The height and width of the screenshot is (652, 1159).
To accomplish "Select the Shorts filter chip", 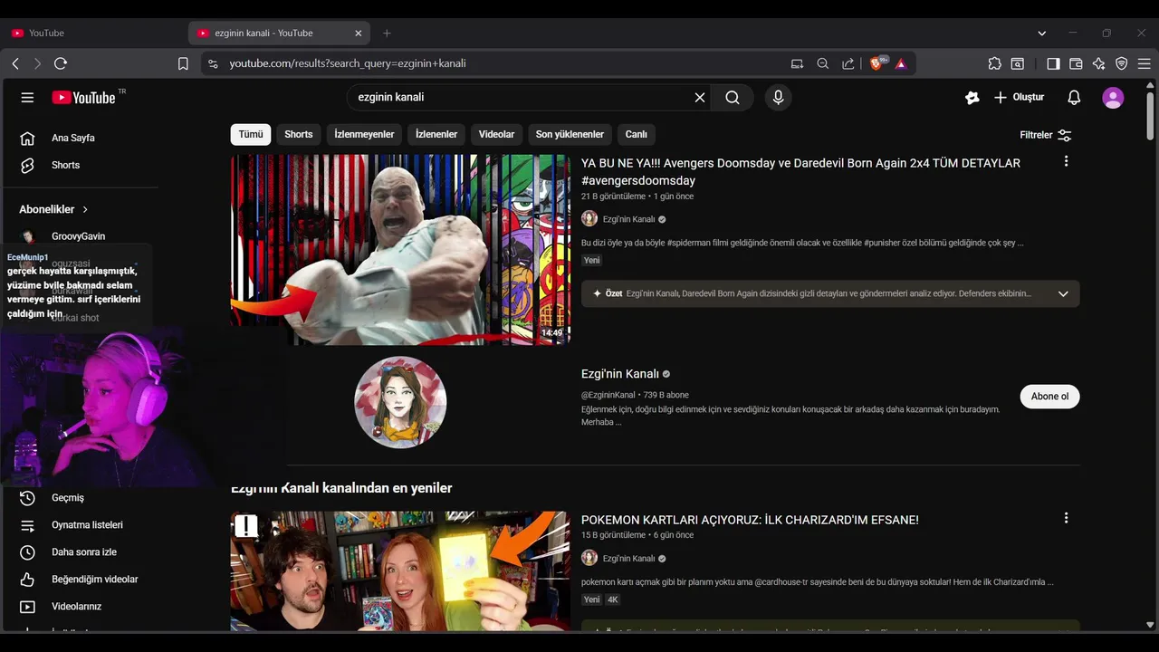I will [299, 134].
